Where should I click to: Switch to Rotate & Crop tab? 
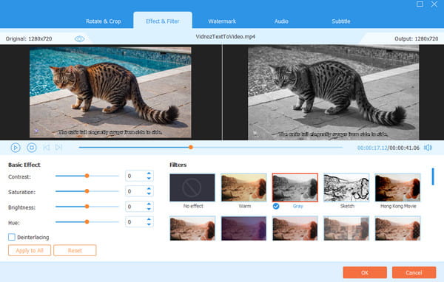[x=104, y=21]
